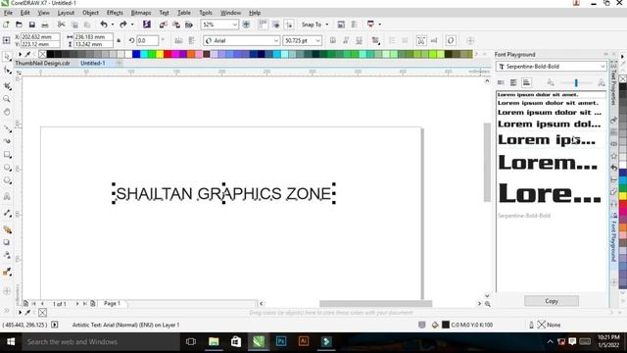The height and width of the screenshot is (353, 627).
Task: Open File Explorer from the taskbar
Action: [x=214, y=341]
